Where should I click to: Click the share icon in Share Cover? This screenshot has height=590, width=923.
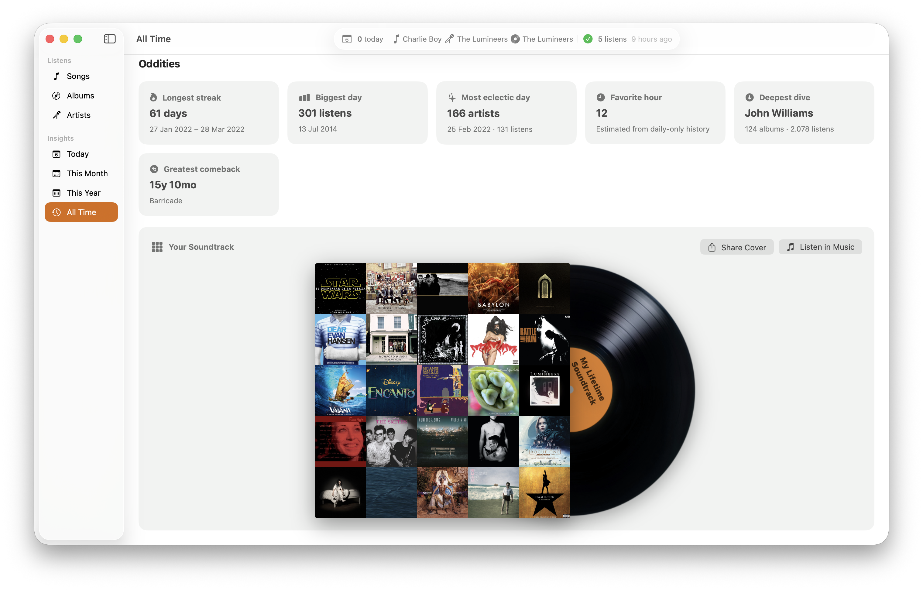712,247
